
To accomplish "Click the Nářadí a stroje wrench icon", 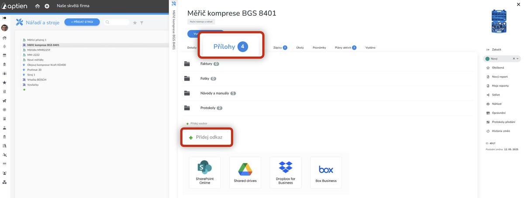I will (x=19, y=22).
